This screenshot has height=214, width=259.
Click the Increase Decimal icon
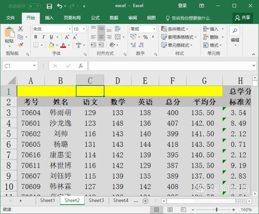click(133, 45)
